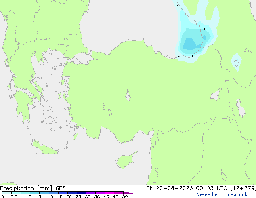Click the 35 mm purple-magenta legend swatch

[100, 193]
